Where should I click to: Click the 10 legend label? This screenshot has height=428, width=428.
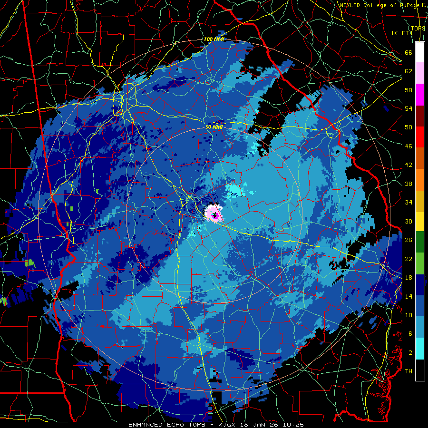click(409, 315)
